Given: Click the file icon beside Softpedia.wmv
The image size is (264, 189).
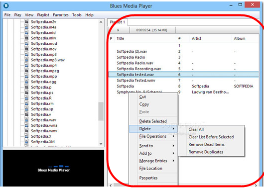Looking at the screenshot, I should coord(26,131).
